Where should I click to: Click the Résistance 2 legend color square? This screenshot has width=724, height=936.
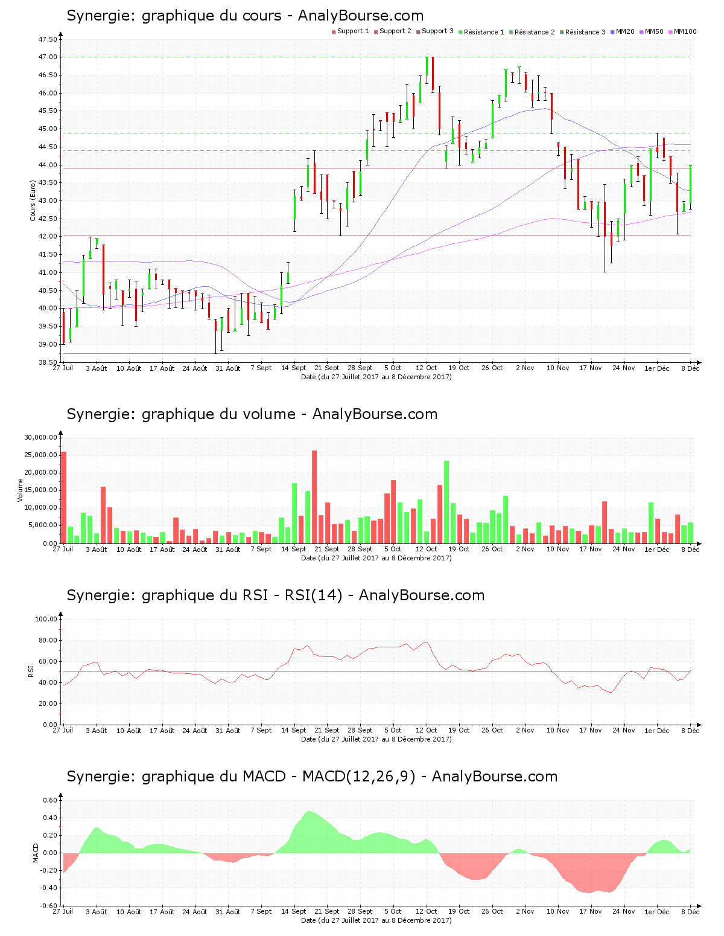pos(511,32)
